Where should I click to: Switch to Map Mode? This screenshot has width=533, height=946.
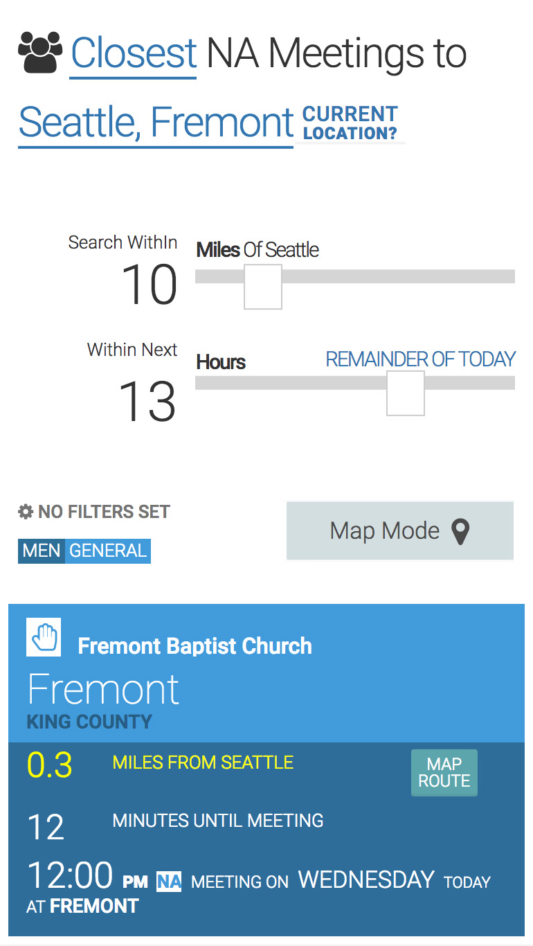click(x=399, y=531)
